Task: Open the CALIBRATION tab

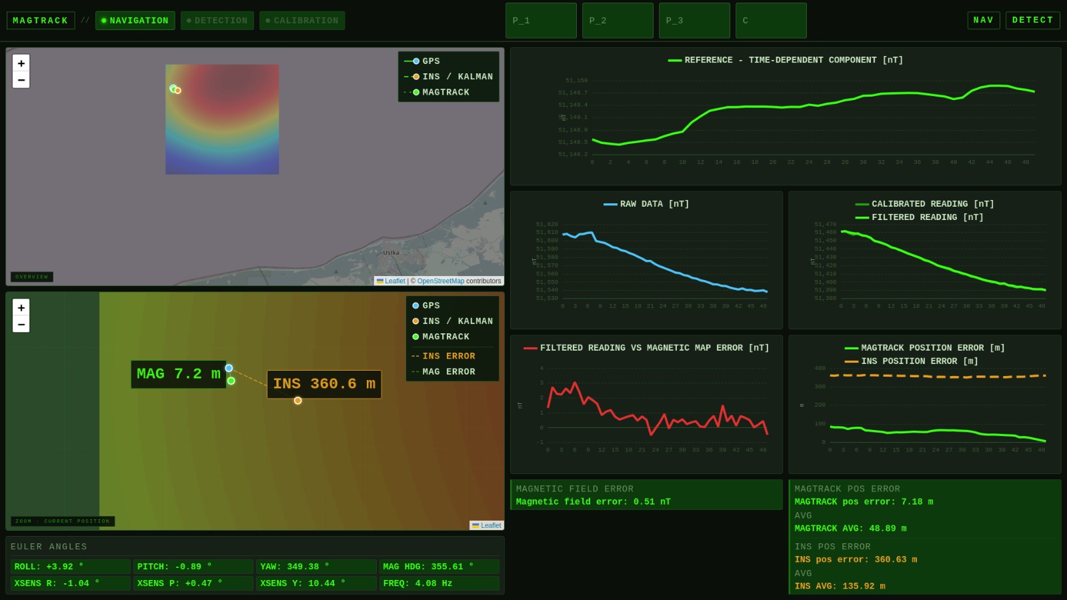Action: coord(302,21)
